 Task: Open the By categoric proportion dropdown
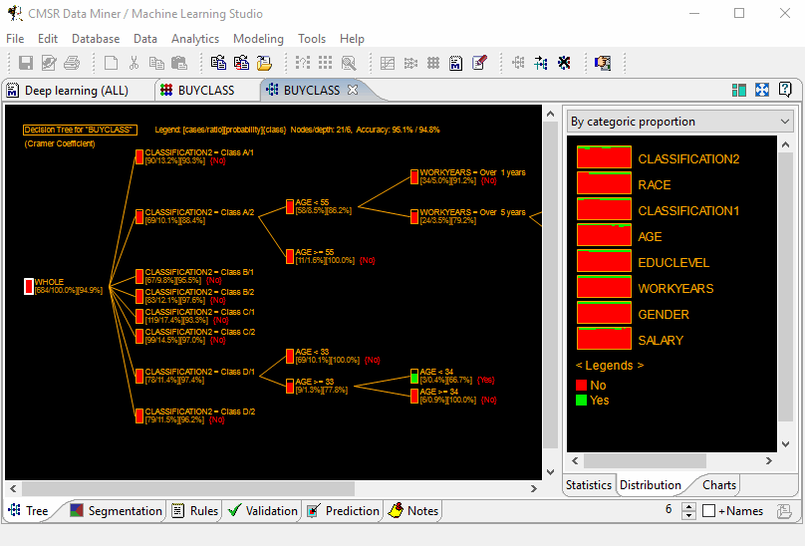(680, 122)
